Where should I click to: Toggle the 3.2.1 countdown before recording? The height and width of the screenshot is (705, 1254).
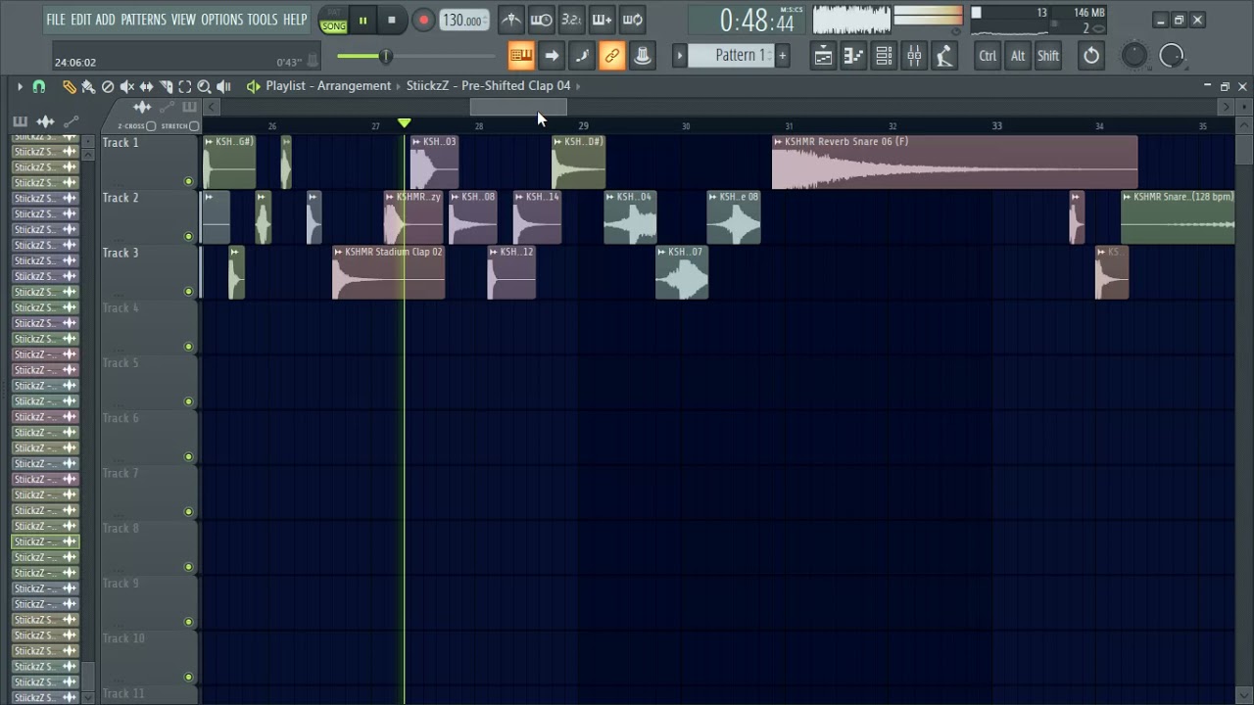tap(571, 20)
